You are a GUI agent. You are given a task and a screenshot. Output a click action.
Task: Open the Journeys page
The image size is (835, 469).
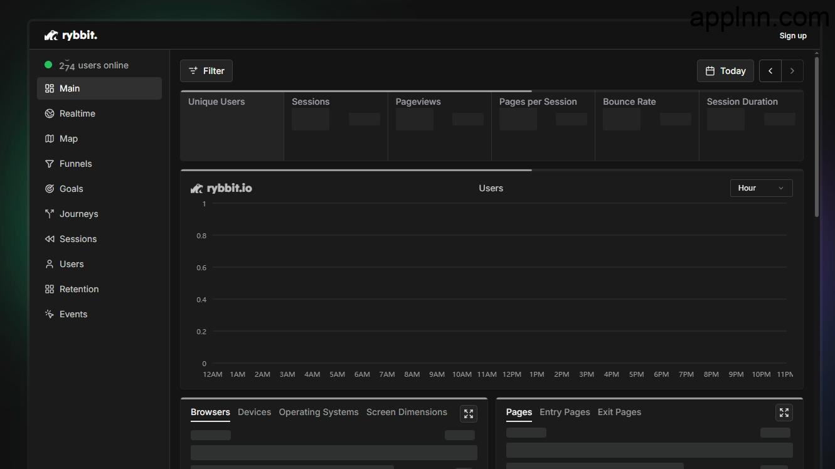(99, 214)
